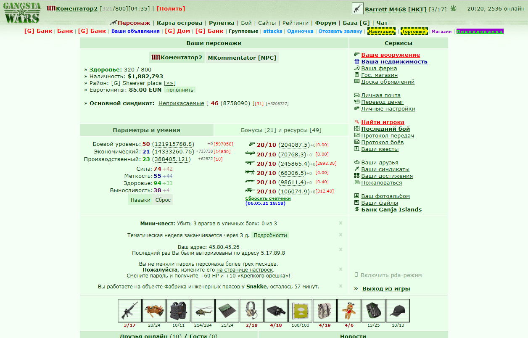Open Банк Ganja Islands
Viewport: 528px width, 338px height.
coord(391,210)
